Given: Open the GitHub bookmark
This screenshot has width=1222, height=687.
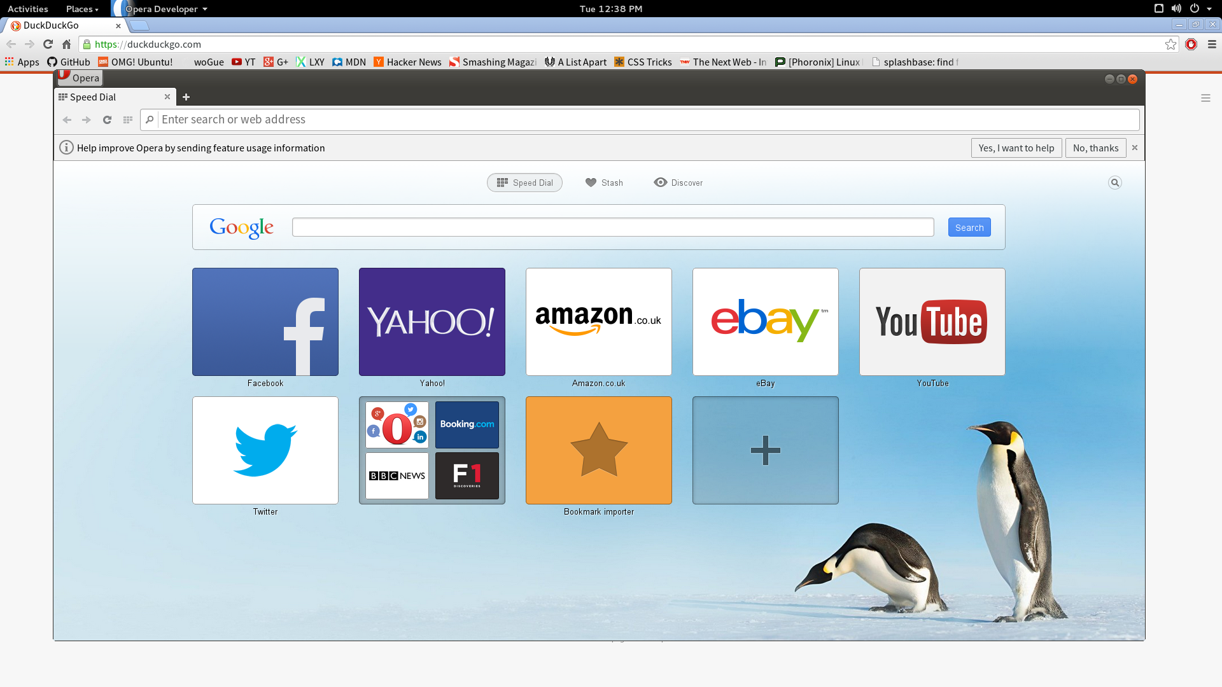Looking at the screenshot, I should click(69, 62).
